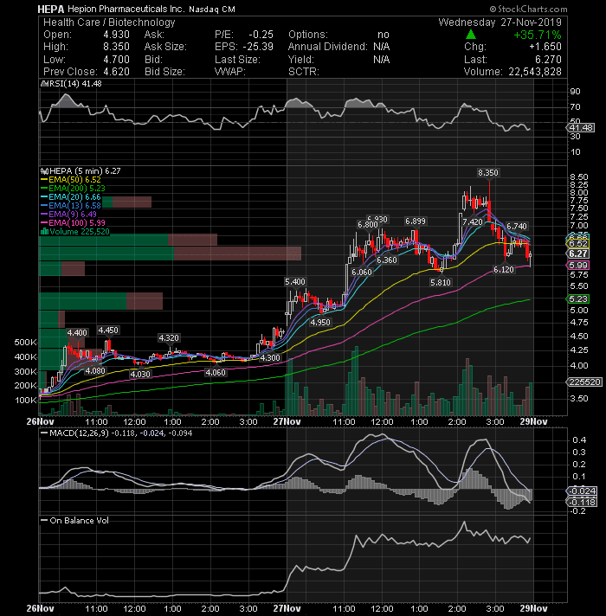Click the magenta 5.99 price axis tag
Viewport: 606px width, 616px height.
click(x=577, y=266)
